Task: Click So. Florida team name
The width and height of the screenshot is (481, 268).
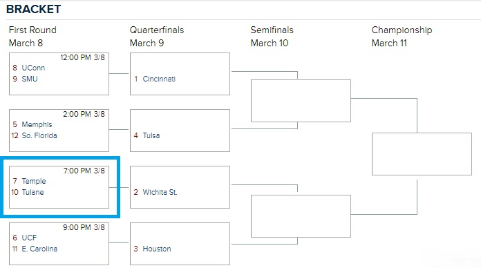Action: point(39,135)
